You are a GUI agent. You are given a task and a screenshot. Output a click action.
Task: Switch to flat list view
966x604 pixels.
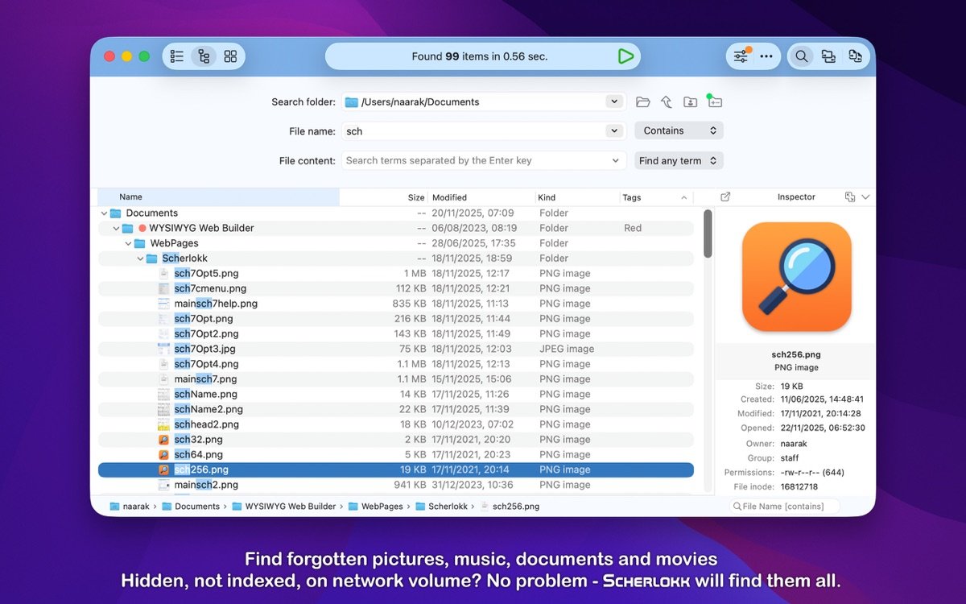(x=177, y=56)
